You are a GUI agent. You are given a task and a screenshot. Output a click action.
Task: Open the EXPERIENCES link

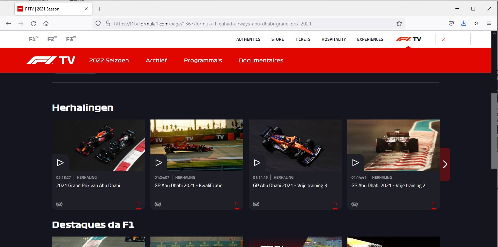click(370, 39)
